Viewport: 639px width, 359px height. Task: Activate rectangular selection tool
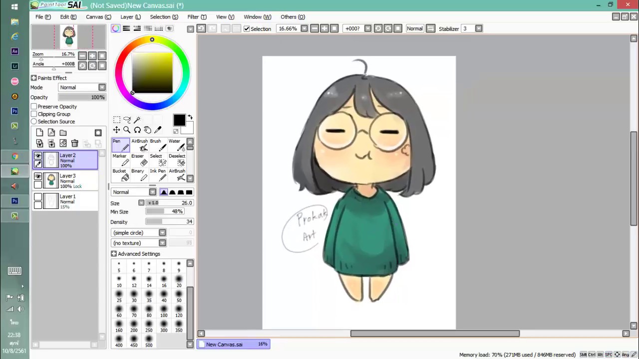click(x=116, y=120)
